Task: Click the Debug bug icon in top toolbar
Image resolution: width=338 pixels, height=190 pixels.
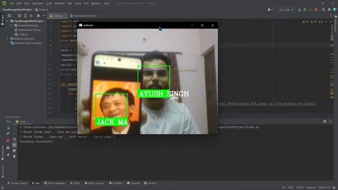Action: [x=305, y=9]
